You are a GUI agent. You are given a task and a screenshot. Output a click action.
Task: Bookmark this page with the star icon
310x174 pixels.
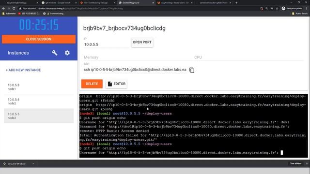[x=277, y=9]
